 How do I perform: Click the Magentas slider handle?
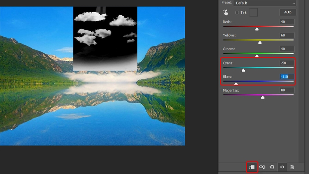tap(263, 97)
